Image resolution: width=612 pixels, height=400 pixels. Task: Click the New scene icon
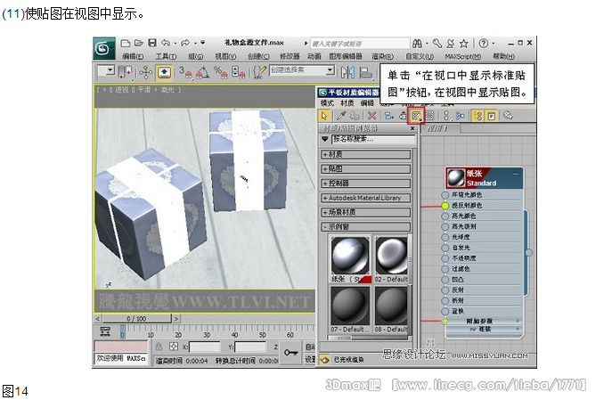tap(126, 43)
